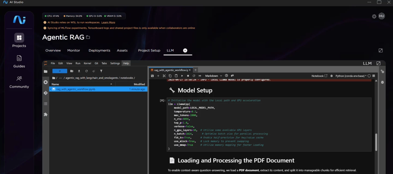
Task: Restart kernel and run all cells
Action: coord(200,76)
